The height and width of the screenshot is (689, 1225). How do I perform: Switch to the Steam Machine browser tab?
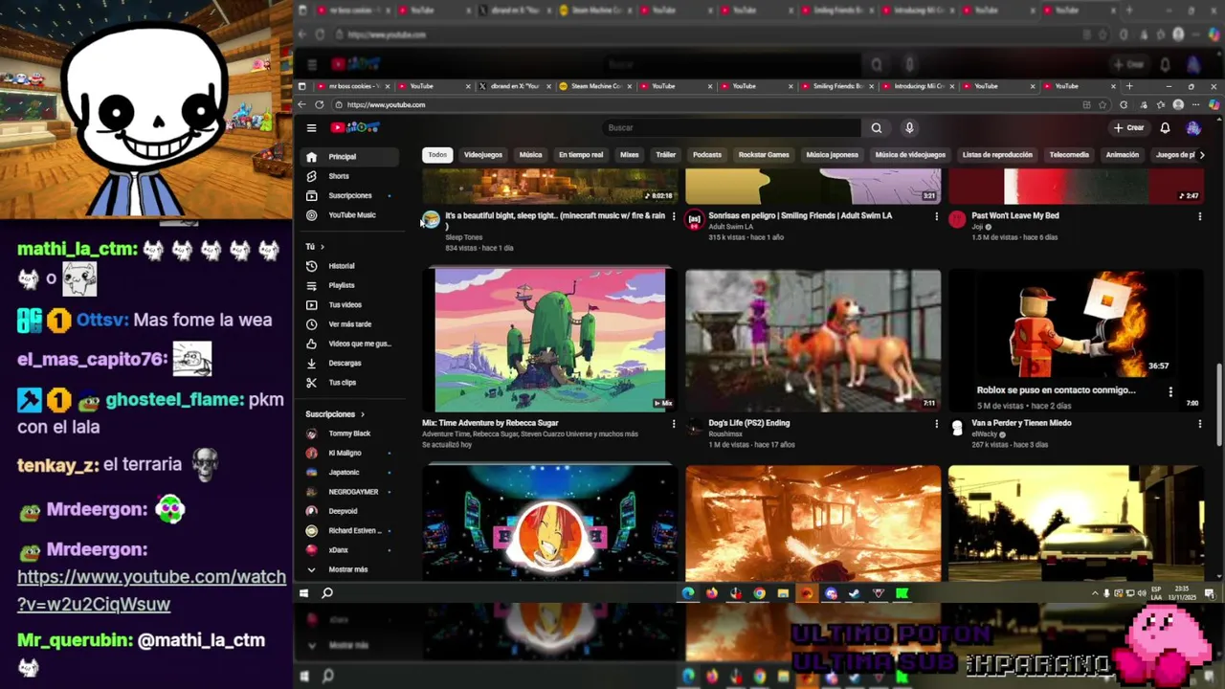(596, 86)
